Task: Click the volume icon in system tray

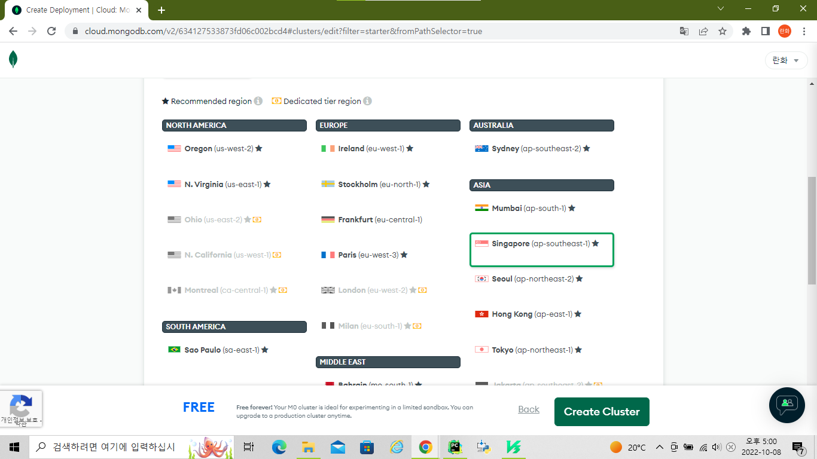Action: [717, 447]
